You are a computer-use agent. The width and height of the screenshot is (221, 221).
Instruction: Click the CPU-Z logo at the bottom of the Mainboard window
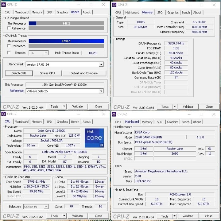[x=122, y=216]
